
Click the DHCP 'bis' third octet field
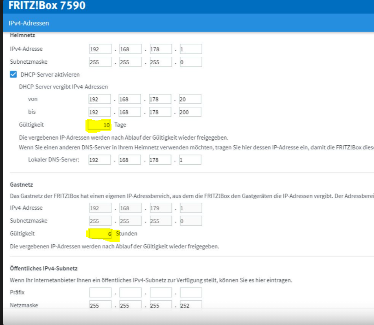(x=160, y=112)
